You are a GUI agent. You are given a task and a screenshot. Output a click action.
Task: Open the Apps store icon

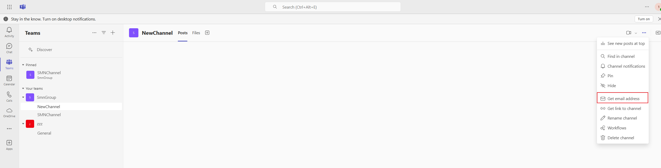click(9, 145)
